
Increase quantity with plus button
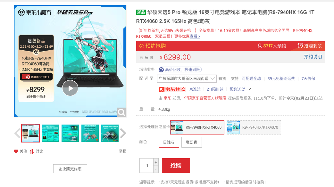[156, 162]
